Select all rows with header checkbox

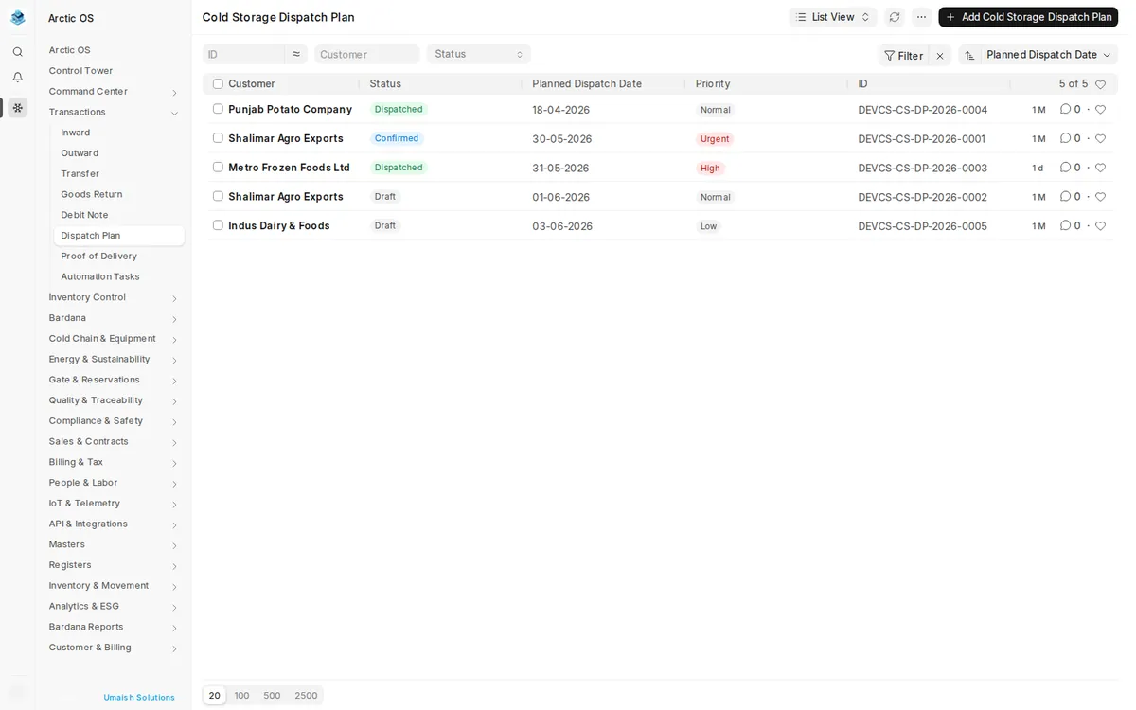[x=218, y=83]
